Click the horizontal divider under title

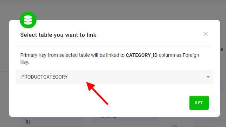(115, 46)
